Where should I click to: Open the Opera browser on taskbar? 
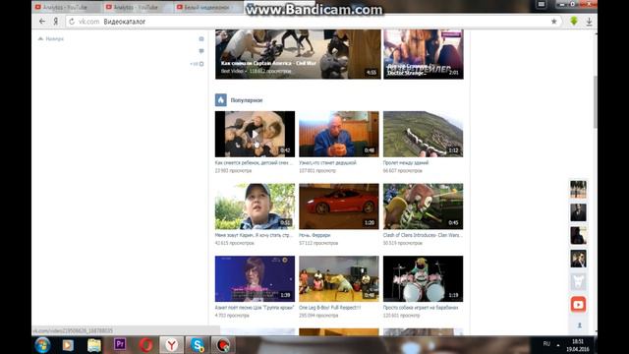pos(146,345)
